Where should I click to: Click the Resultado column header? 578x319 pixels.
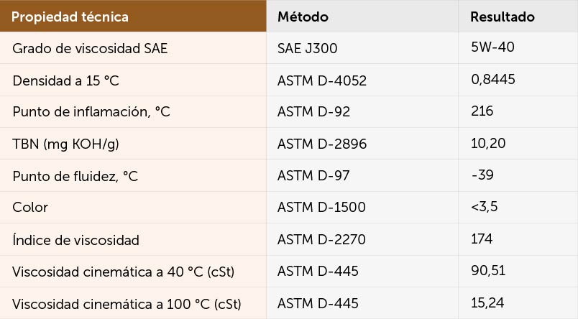(518, 16)
